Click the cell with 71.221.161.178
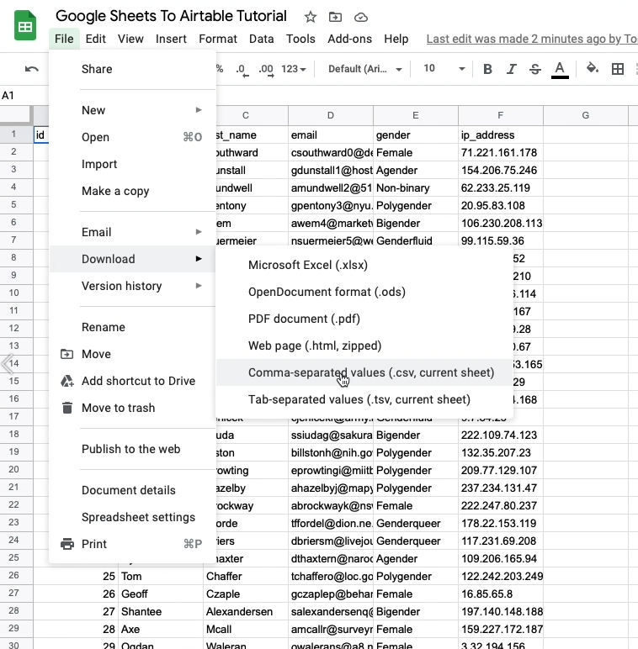The width and height of the screenshot is (638, 649). [x=501, y=153]
